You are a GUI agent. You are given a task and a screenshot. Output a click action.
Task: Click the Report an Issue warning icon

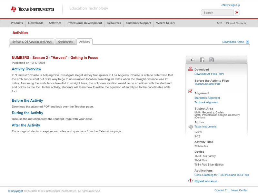[x=190, y=181]
